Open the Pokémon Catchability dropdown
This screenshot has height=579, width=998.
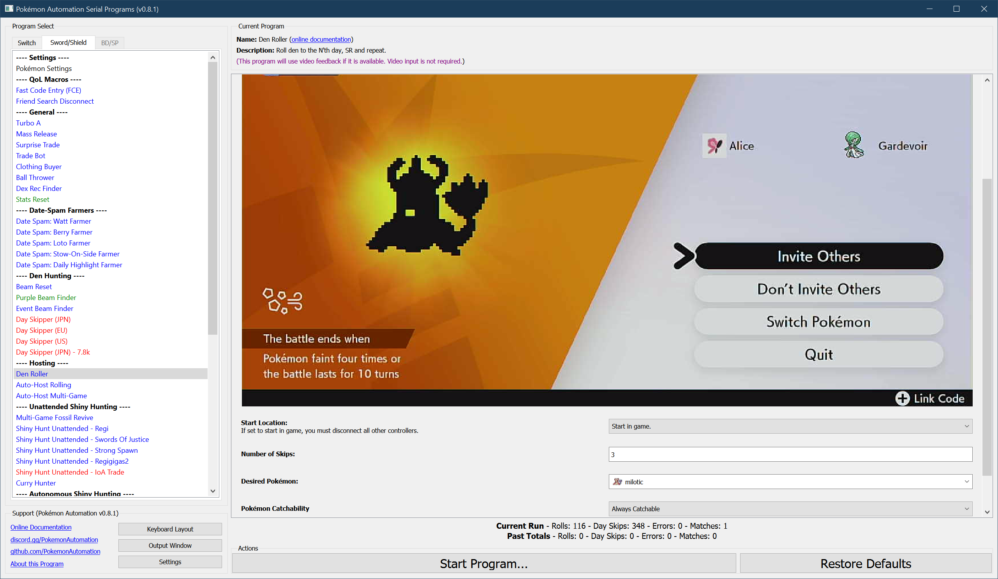click(790, 508)
